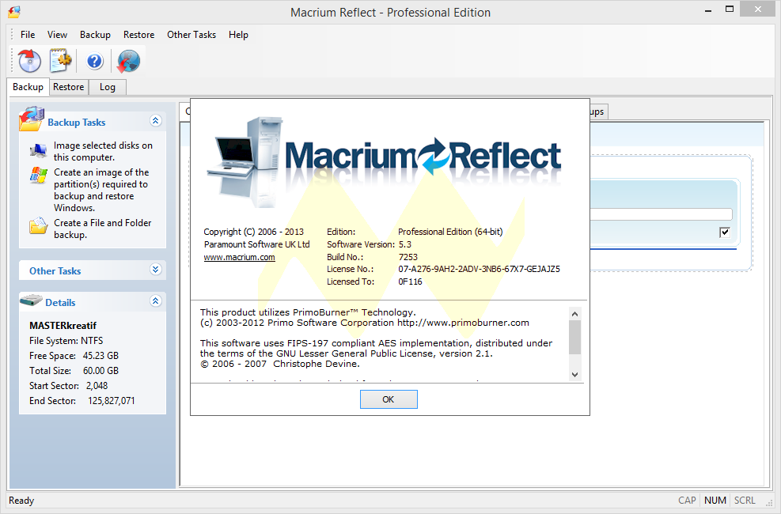Click 'Create an image of the partition(s)' link
The height and width of the screenshot is (514, 781).
101,190
